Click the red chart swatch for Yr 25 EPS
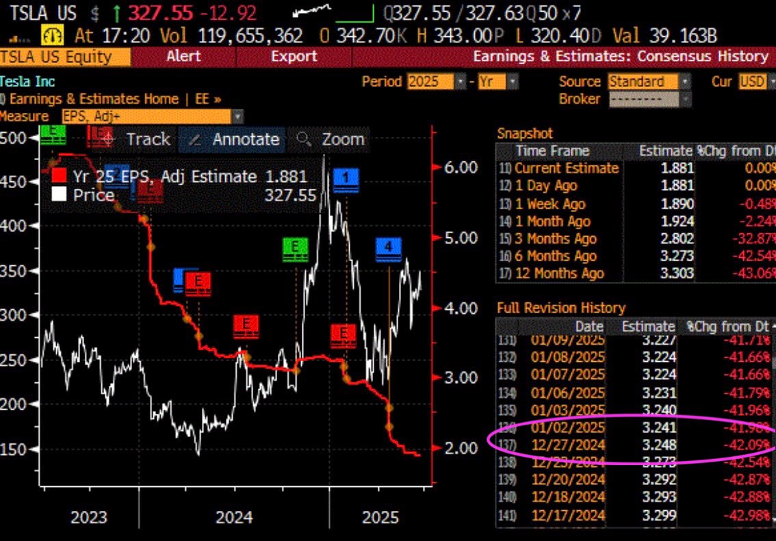The width and height of the screenshot is (776, 541). pyautogui.click(x=59, y=176)
